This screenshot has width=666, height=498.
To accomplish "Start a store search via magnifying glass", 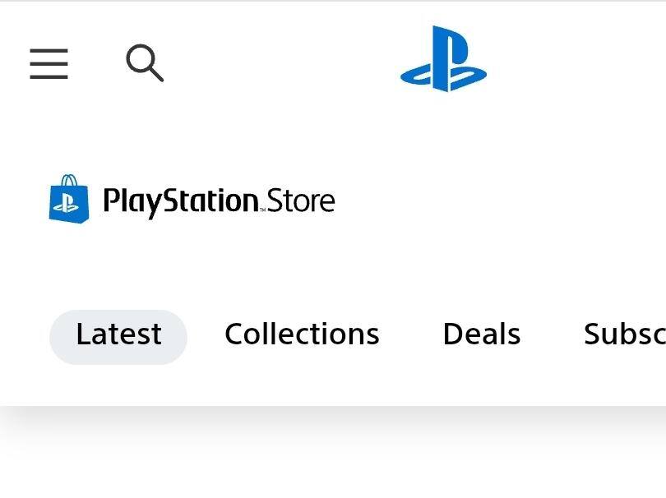I will [145, 63].
